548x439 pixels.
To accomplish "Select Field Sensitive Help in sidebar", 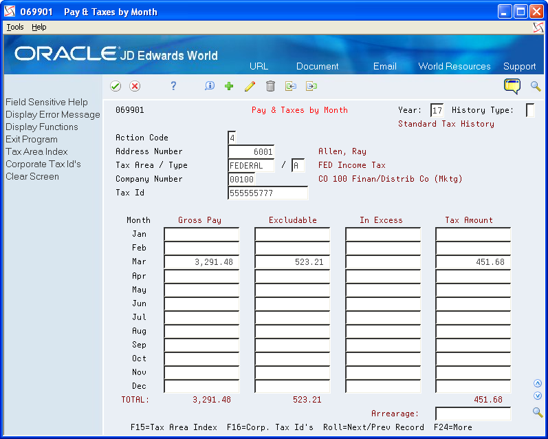I will point(47,102).
